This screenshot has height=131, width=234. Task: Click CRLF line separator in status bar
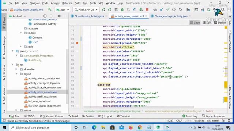click(179, 121)
